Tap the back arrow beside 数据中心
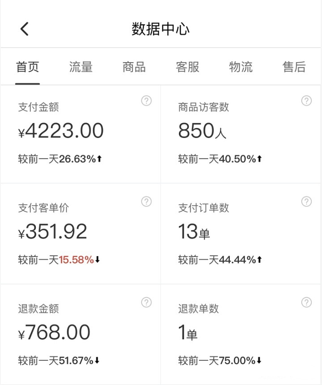This screenshot has height=385, width=322. pos(24,29)
